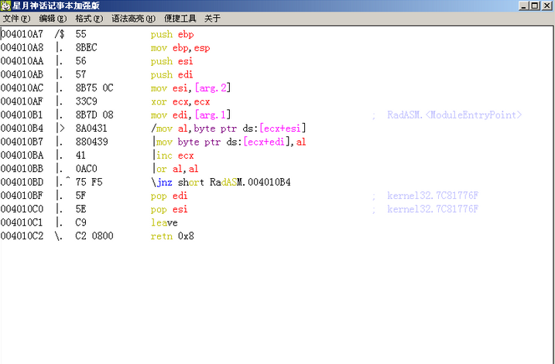Open the 格式(F) menu
This screenshot has width=555, height=364.
click(x=89, y=19)
